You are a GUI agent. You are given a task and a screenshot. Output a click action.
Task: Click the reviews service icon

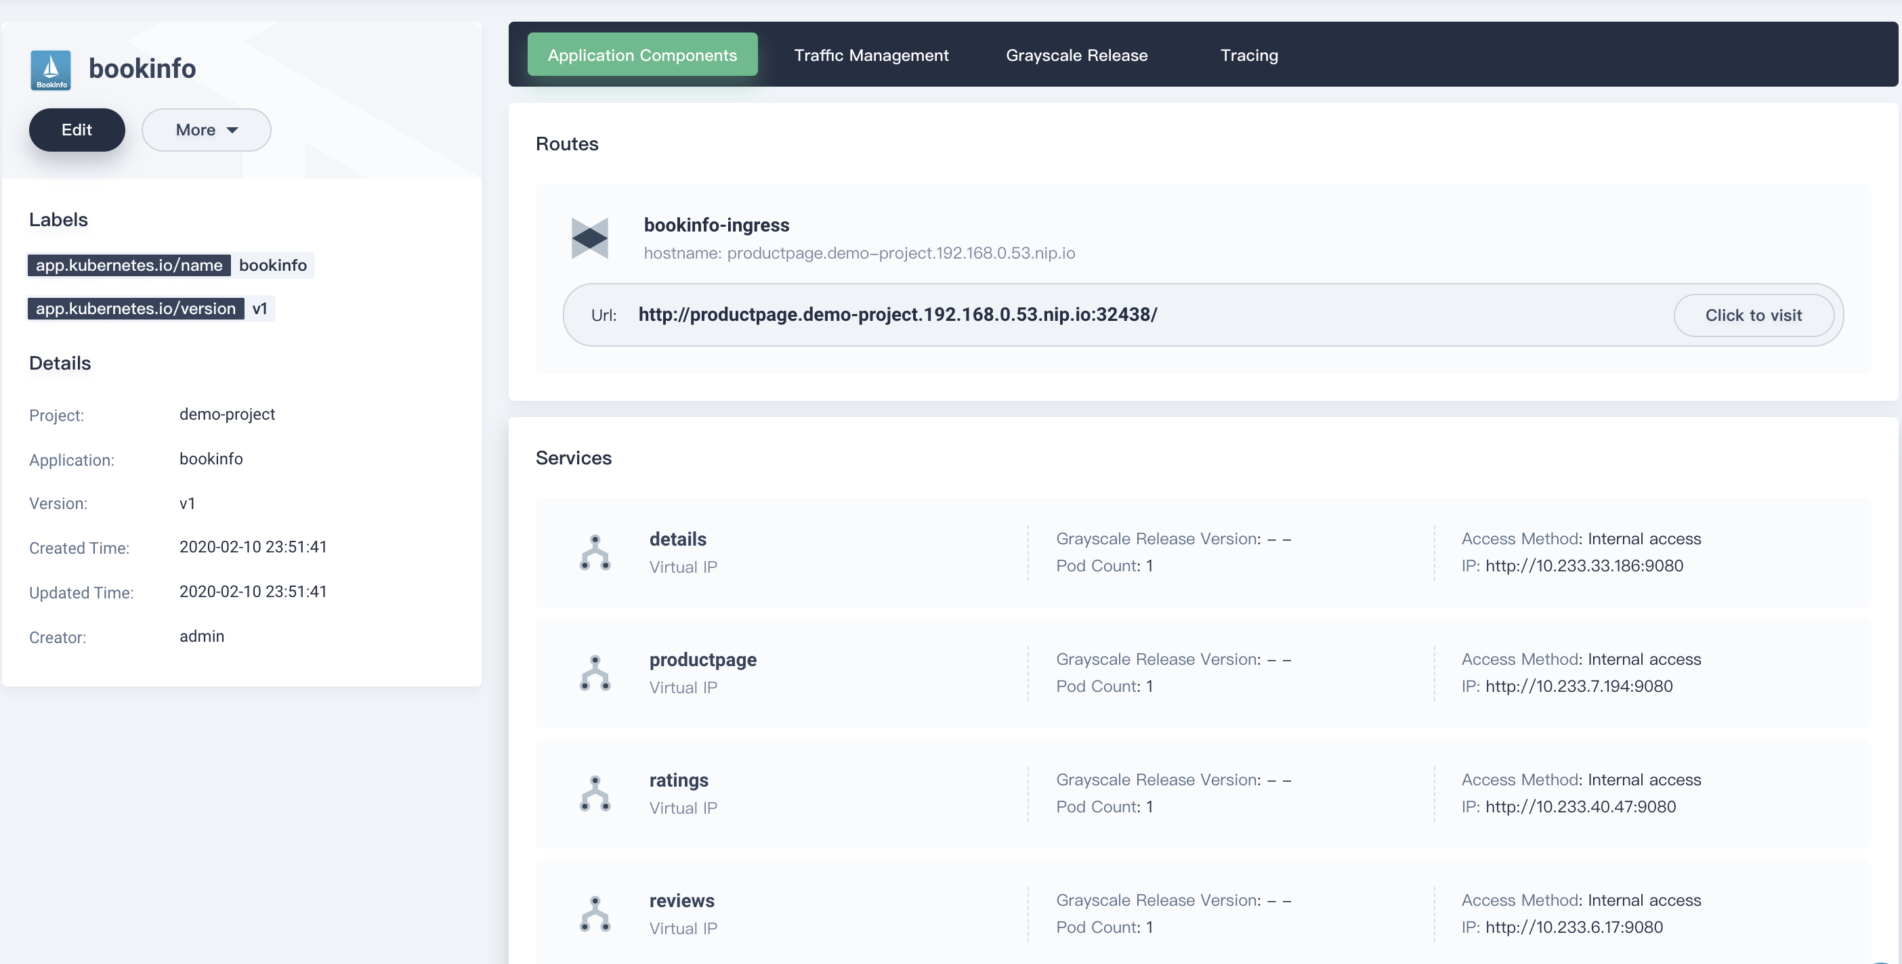tap(595, 914)
